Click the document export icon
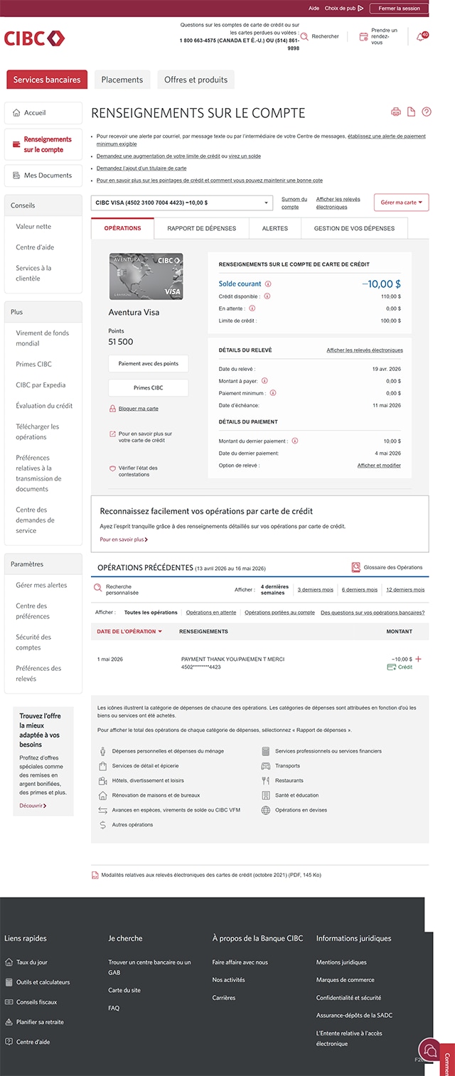Screen dimensions: 455x1076 coord(411,112)
